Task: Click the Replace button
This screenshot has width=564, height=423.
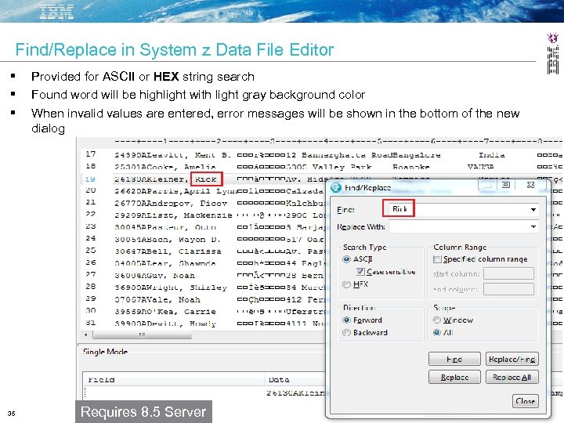Action: point(454,377)
